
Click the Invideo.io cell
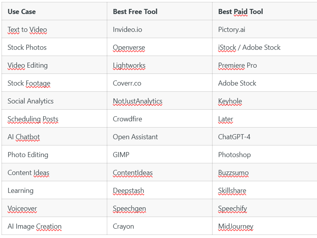[x=160, y=29]
